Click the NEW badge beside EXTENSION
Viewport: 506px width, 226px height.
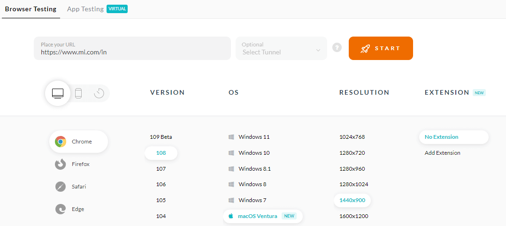click(479, 93)
